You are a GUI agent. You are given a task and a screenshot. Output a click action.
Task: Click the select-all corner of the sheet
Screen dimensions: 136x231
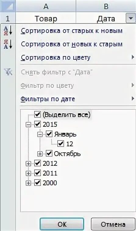click(8, 5)
